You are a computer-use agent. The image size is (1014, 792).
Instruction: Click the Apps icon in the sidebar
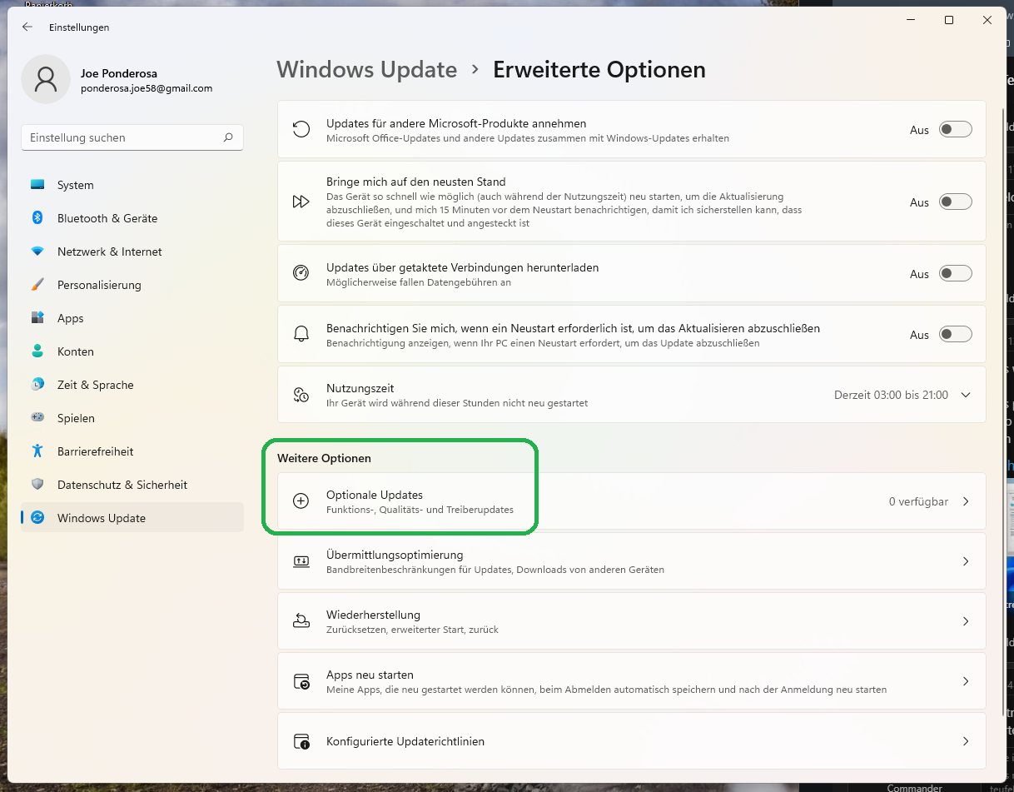[37, 318]
